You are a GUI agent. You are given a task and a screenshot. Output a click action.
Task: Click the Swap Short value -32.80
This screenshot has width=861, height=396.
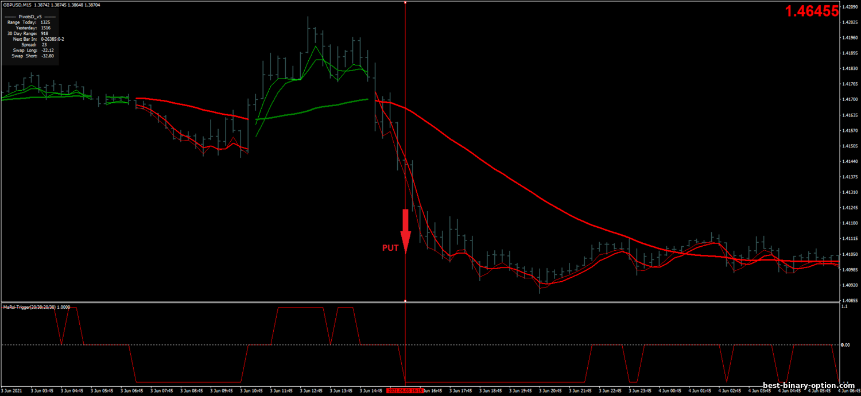pos(48,56)
